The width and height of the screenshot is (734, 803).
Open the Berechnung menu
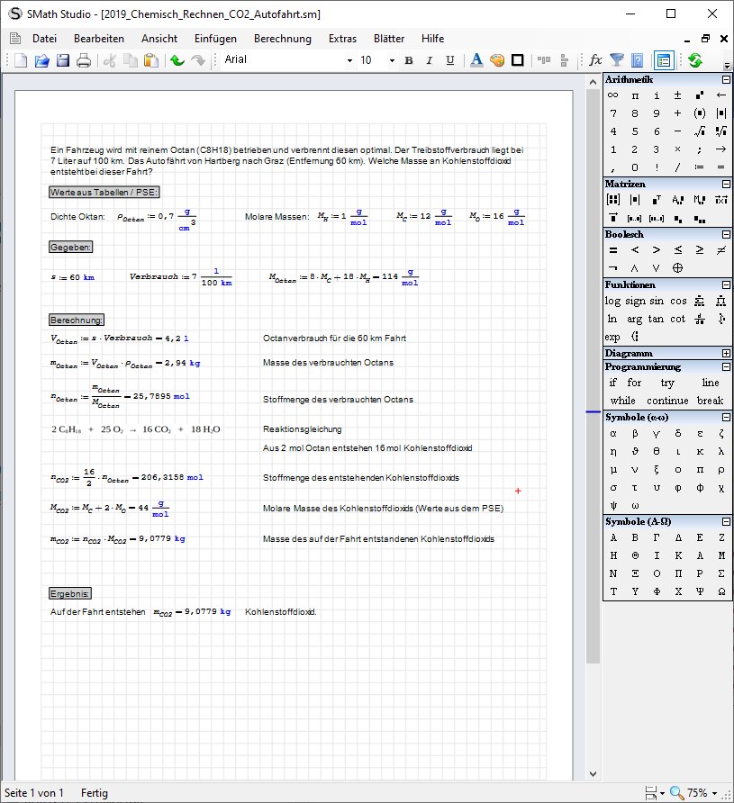point(283,39)
